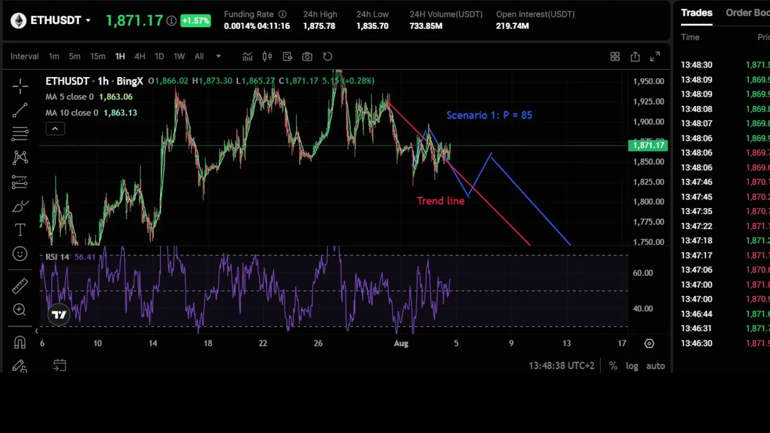Click the green 1,871.17 price axis tag
Image resolution: width=770 pixels, height=433 pixels.
click(x=648, y=145)
